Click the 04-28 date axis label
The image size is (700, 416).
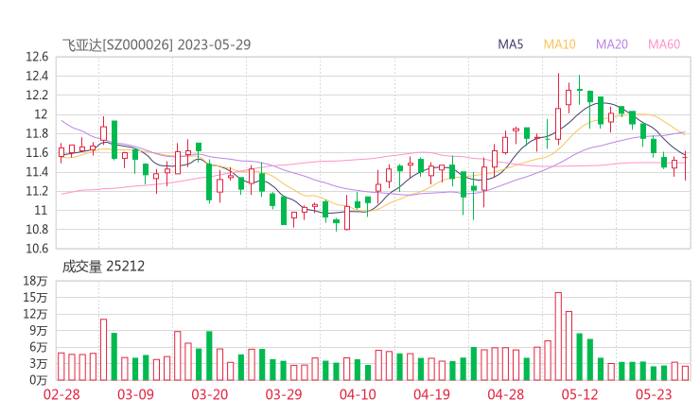[x=505, y=394]
